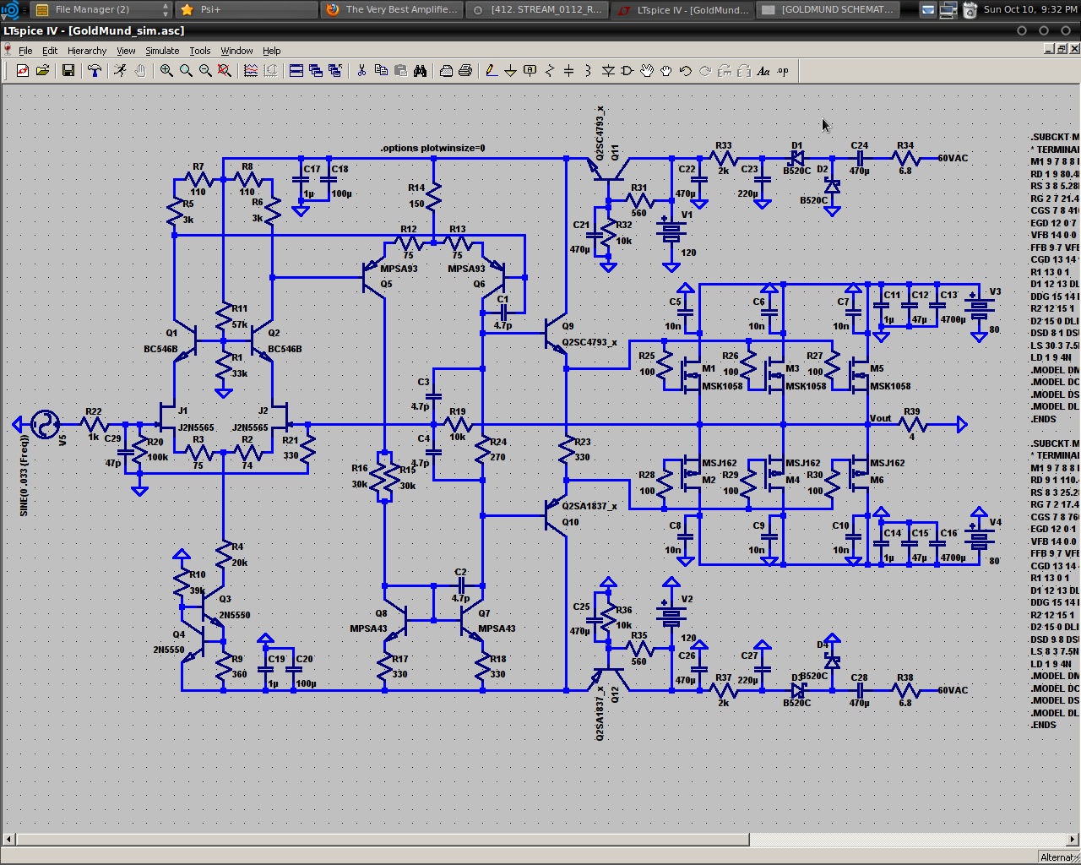Select the Cut scissors tool
1081x865 pixels.
[361, 71]
